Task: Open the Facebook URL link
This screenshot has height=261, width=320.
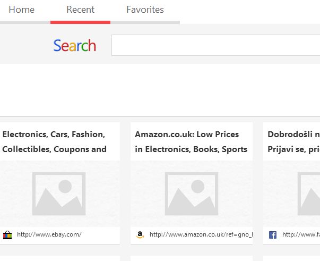Action: (301, 234)
